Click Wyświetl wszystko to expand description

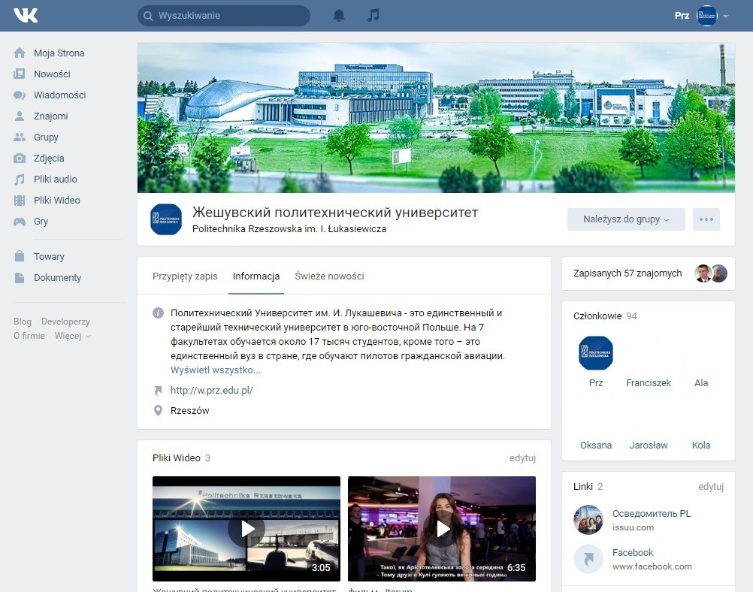216,370
